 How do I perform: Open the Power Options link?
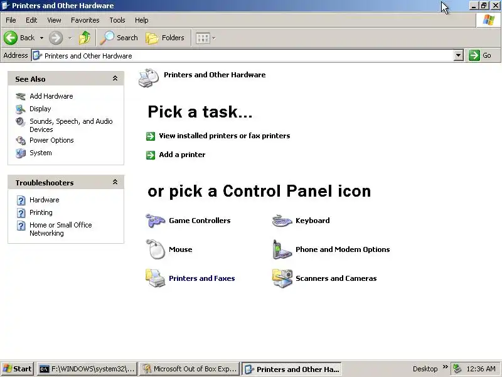coord(51,140)
